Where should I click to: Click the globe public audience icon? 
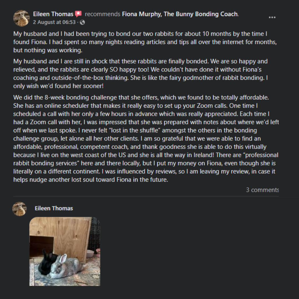[x=82, y=22]
